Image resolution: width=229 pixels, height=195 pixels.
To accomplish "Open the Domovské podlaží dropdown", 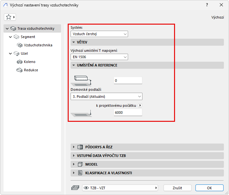I will coord(106,97).
